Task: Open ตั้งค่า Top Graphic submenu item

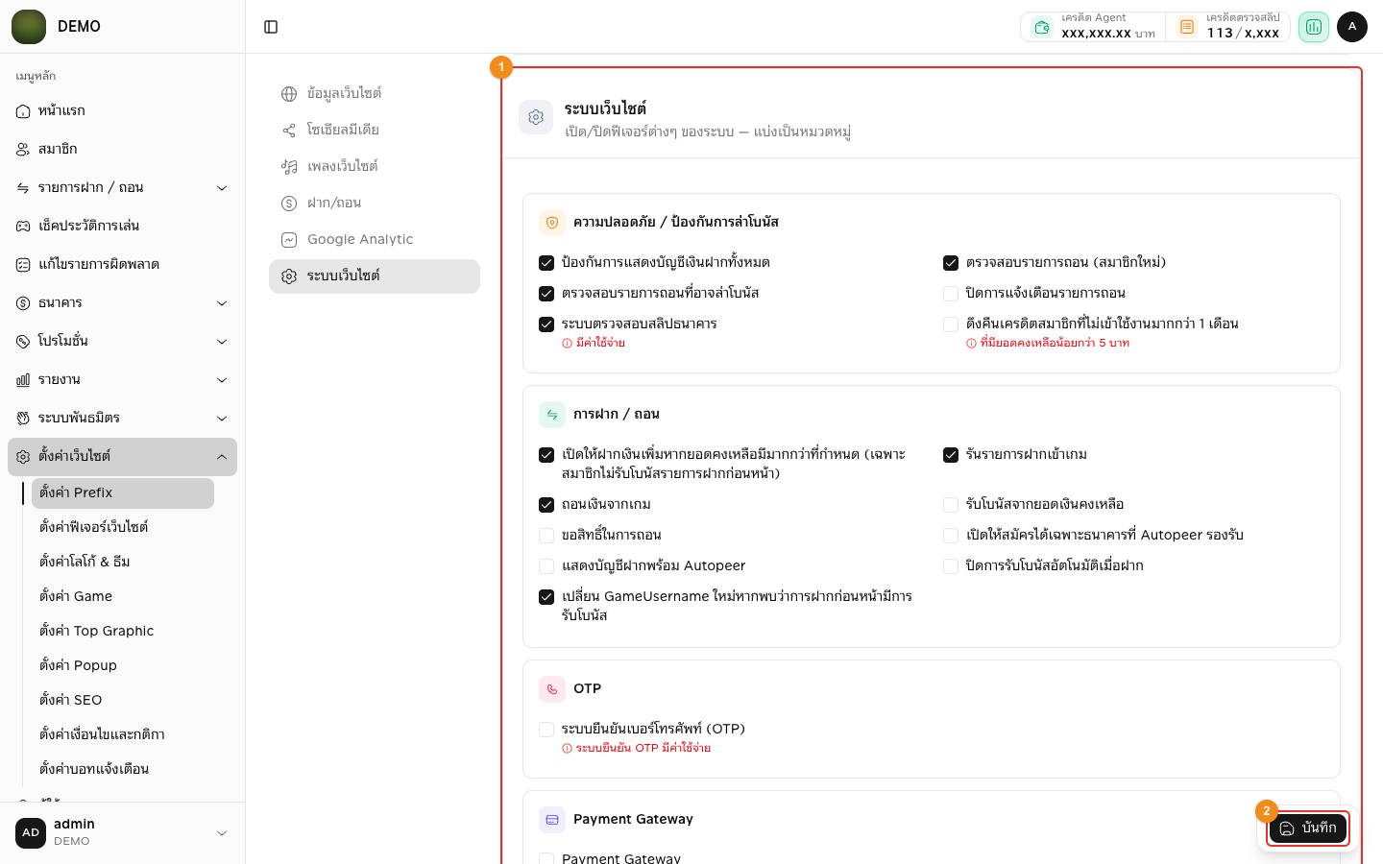Action: click(x=123, y=631)
